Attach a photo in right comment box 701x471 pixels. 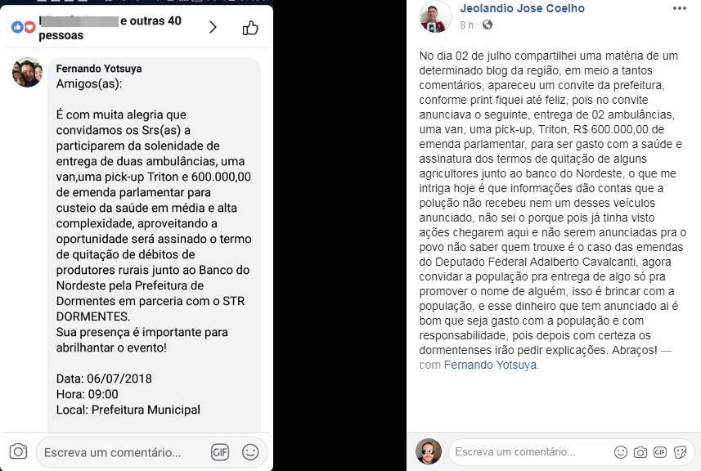pyautogui.click(x=640, y=451)
